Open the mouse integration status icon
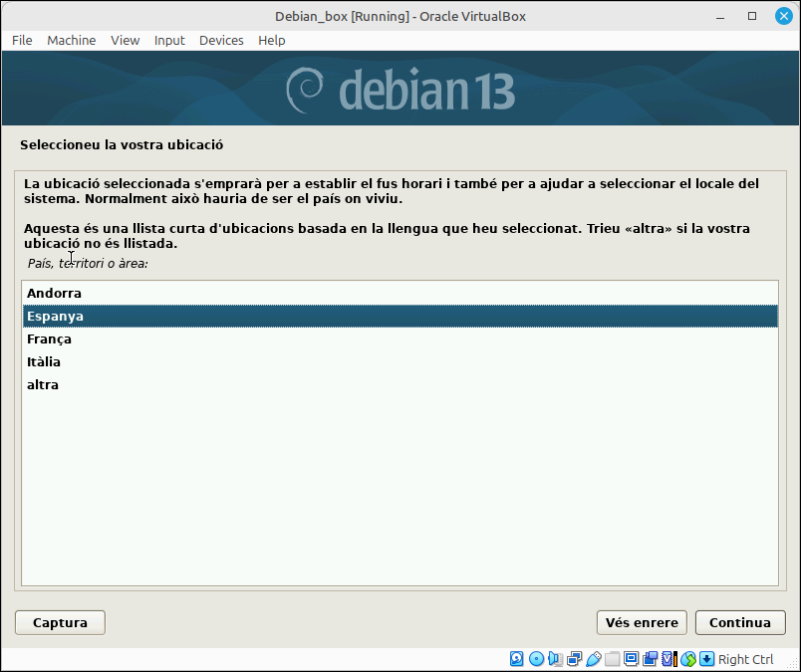Viewport: 801px width, 672px height. [x=688, y=659]
